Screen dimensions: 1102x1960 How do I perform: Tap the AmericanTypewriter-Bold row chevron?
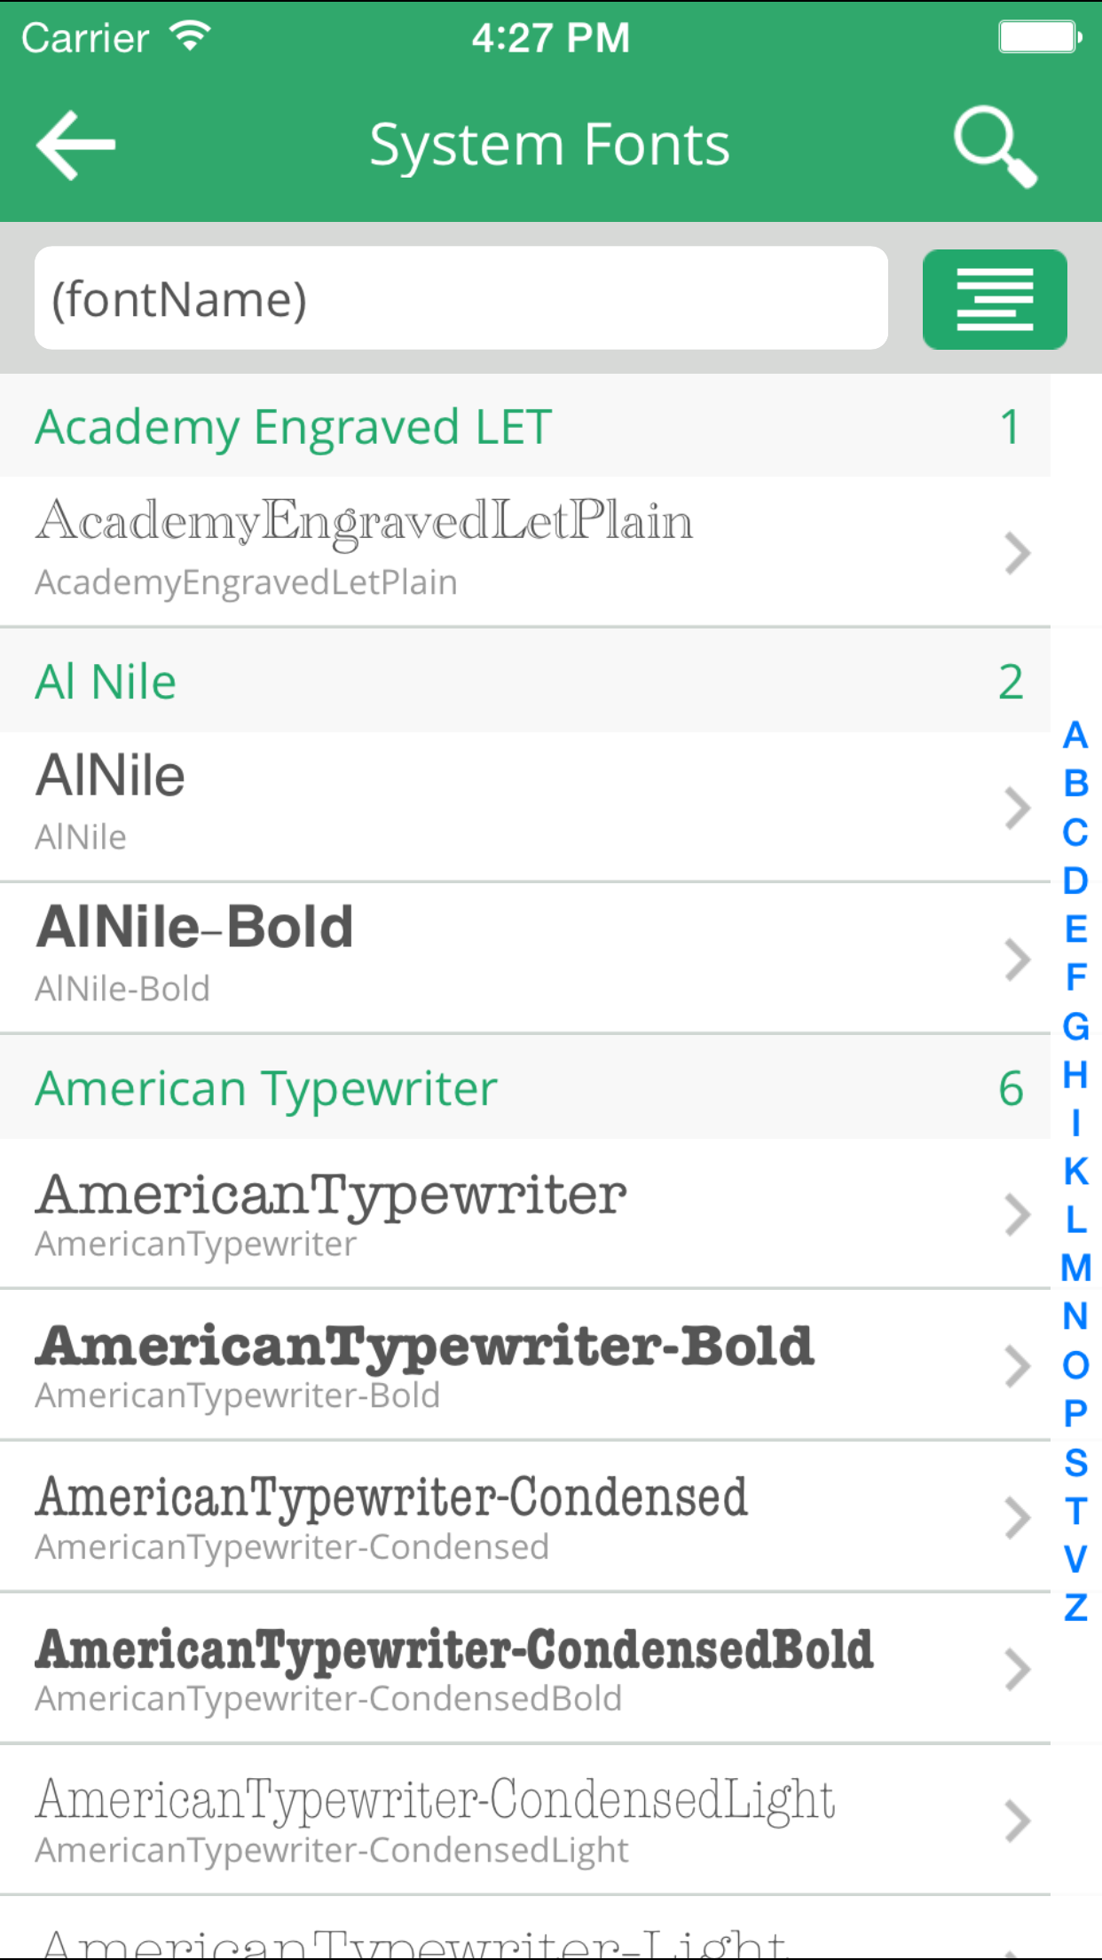tap(1017, 1366)
